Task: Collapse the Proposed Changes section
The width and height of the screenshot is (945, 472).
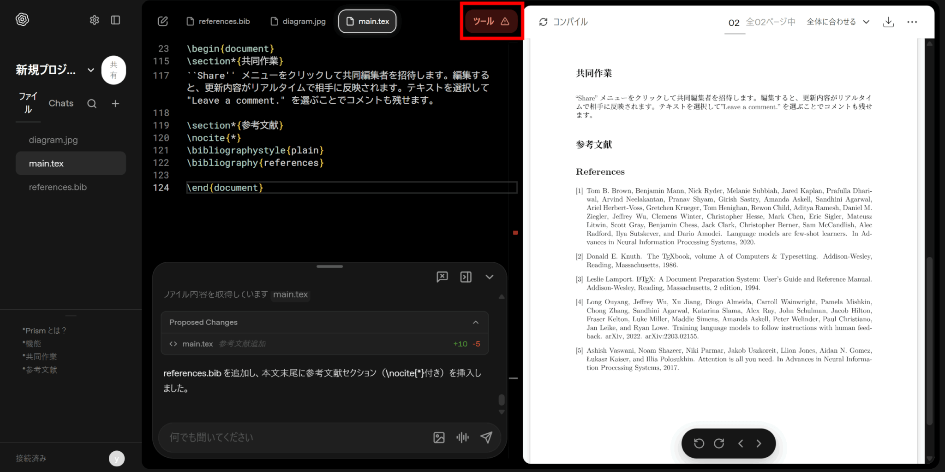Action: click(475, 322)
